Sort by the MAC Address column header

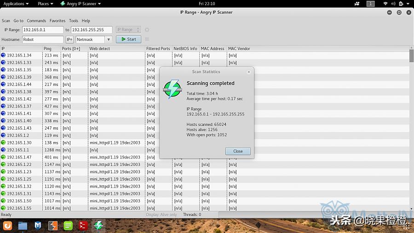[213, 49]
